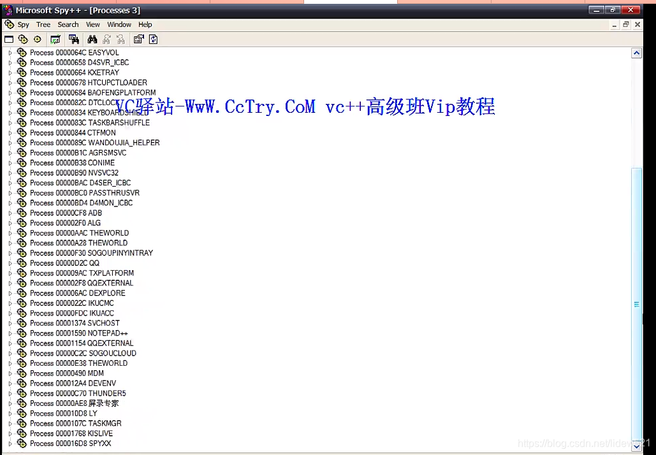Viewport: 656px width, 455px height.
Task: Click the gear icon of the EASYVOL process
Action: pyautogui.click(x=22, y=53)
